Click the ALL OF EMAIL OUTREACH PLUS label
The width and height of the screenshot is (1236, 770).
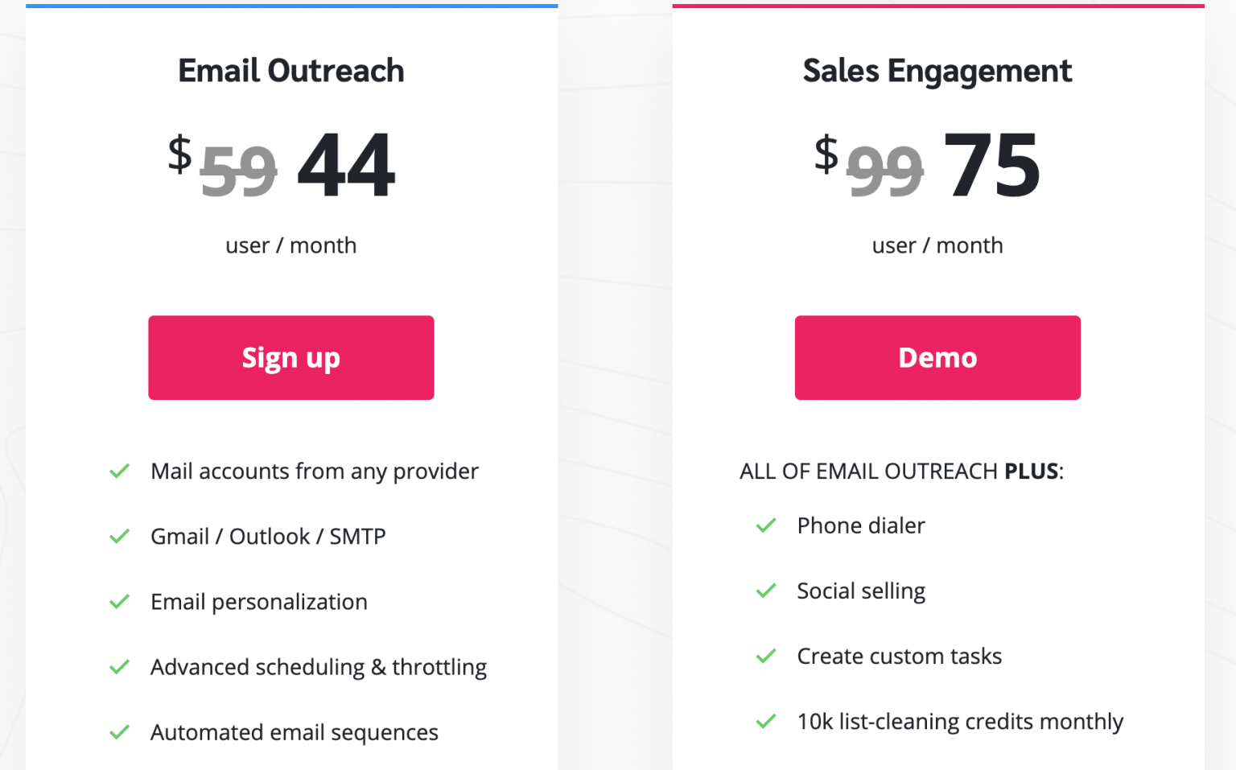[x=902, y=471]
